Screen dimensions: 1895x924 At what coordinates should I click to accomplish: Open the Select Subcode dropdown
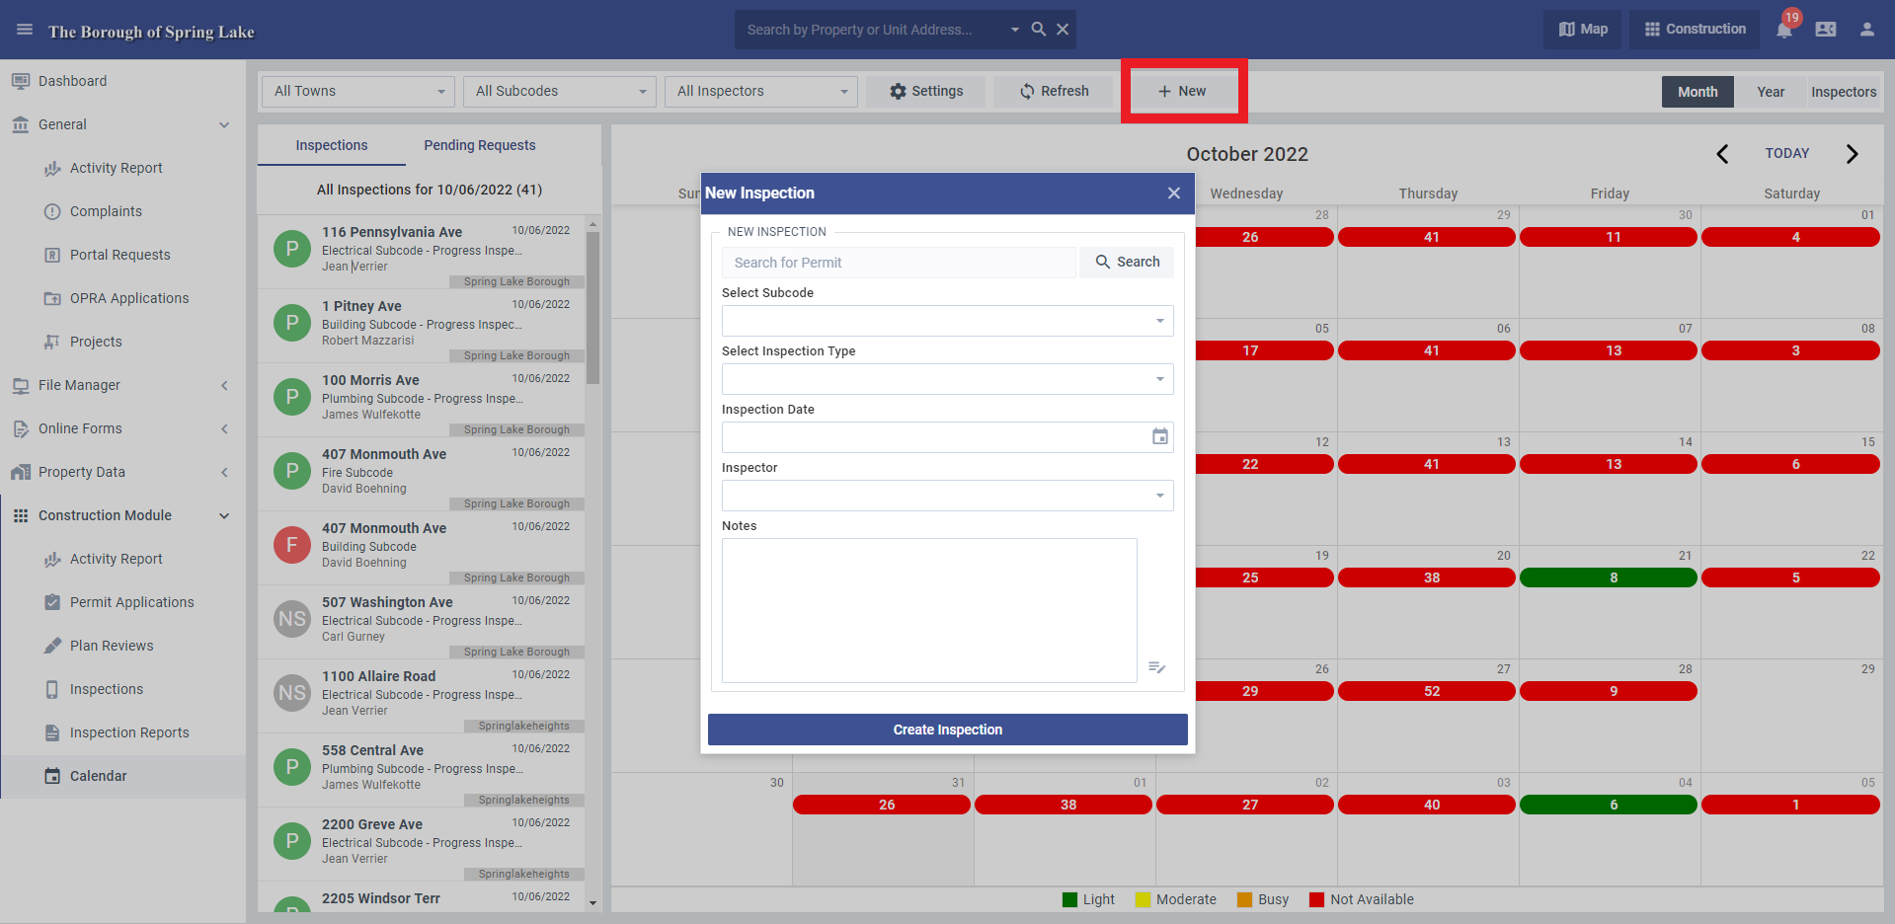click(948, 321)
